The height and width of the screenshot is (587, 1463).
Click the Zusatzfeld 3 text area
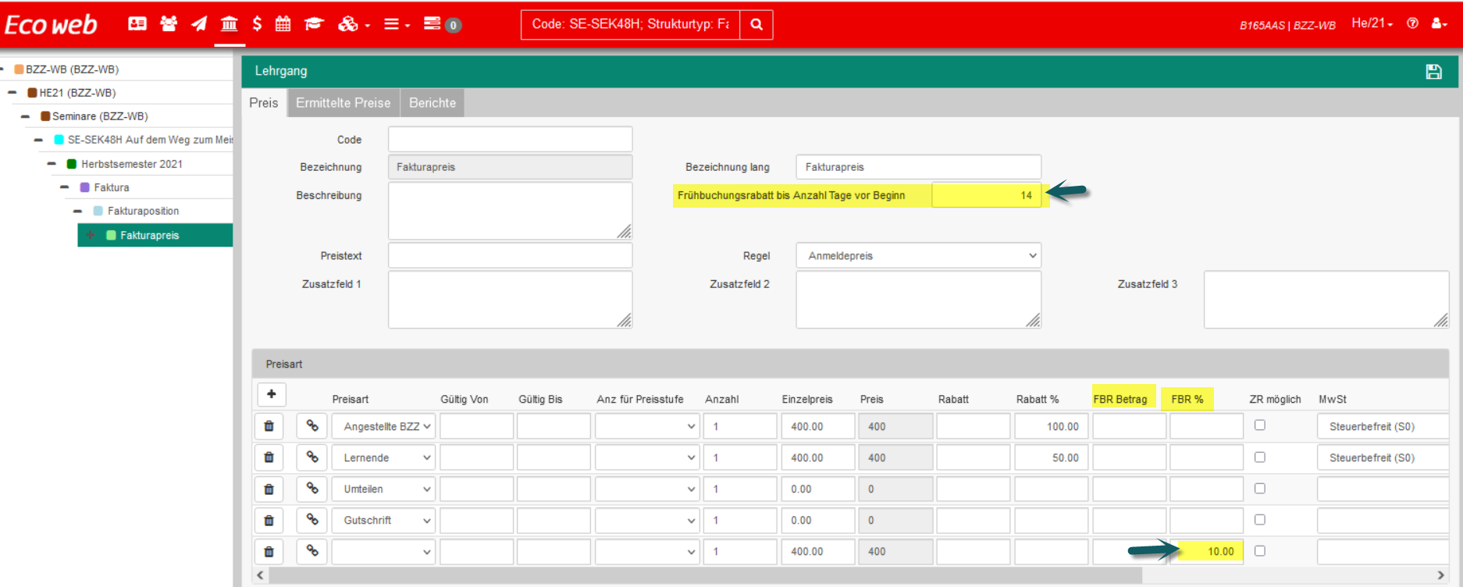pyautogui.click(x=1326, y=300)
